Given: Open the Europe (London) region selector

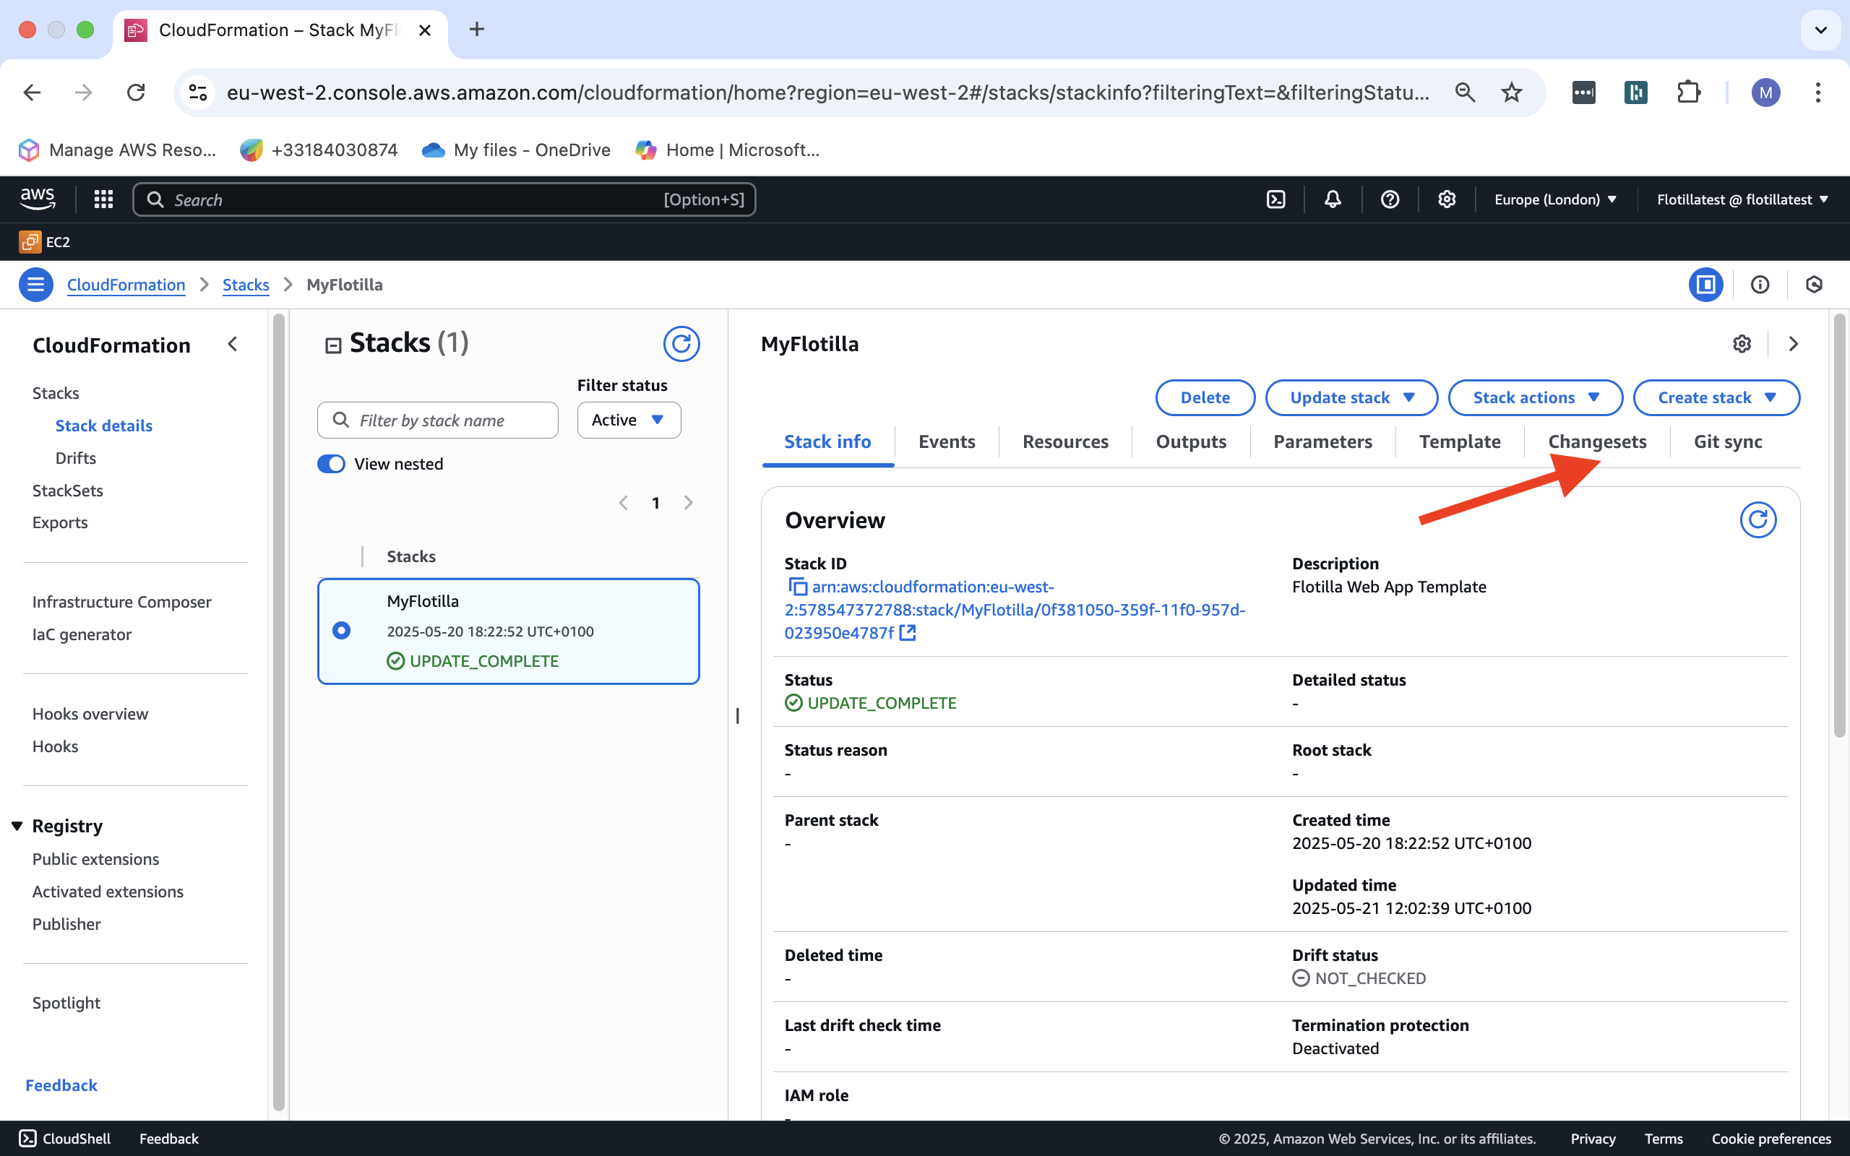Looking at the screenshot, I should [1555, 199].
